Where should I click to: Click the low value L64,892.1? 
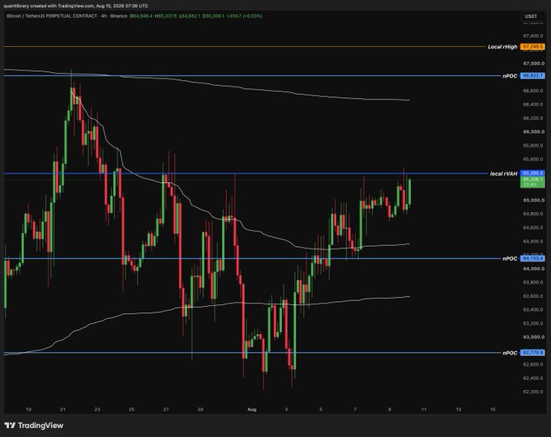190,16
